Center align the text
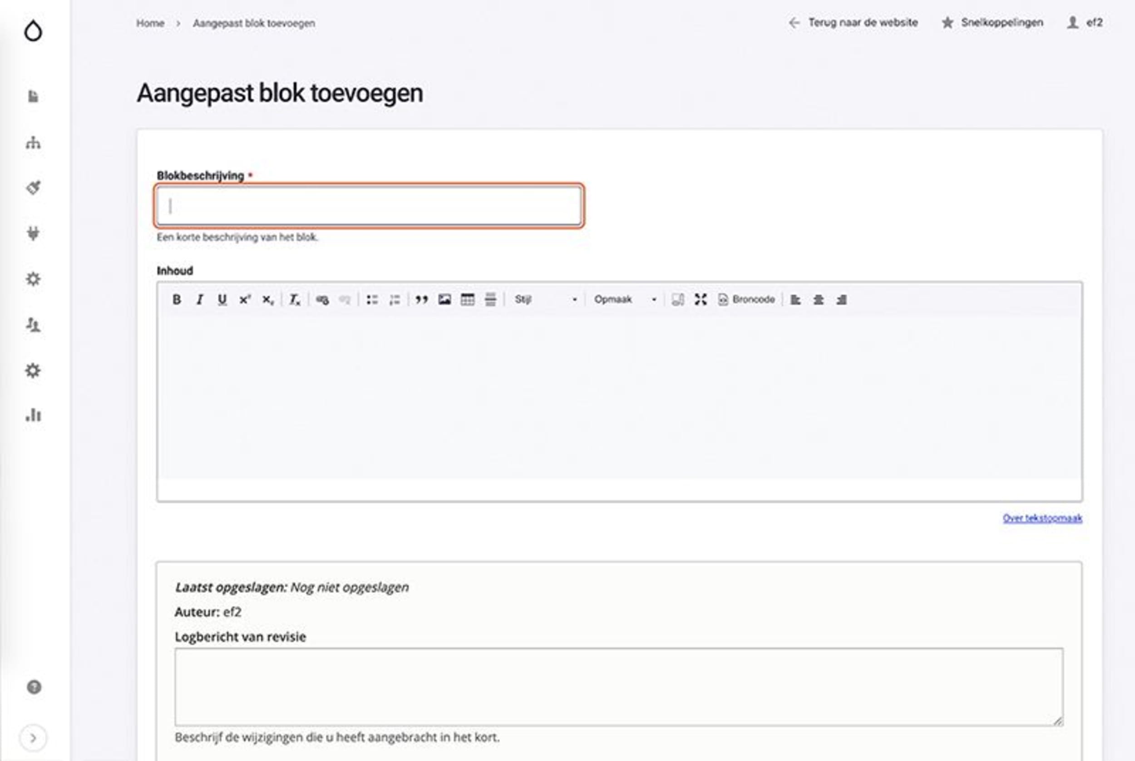 pos(818,299)
